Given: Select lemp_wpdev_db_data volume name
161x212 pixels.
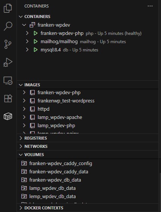Looking at the screenshot, I should pos(52,197).
